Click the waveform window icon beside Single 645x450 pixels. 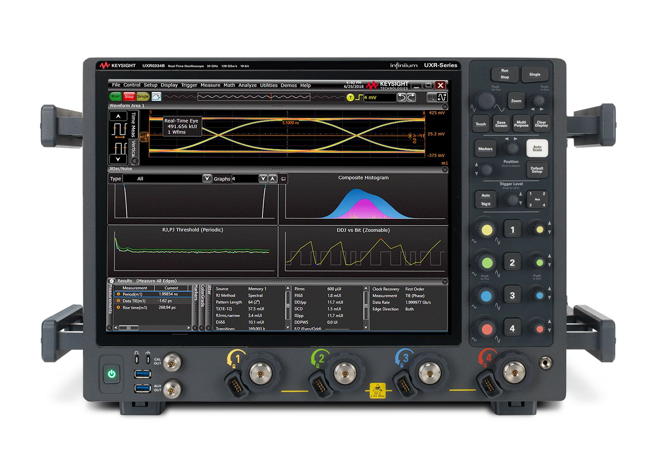point(156,96)
